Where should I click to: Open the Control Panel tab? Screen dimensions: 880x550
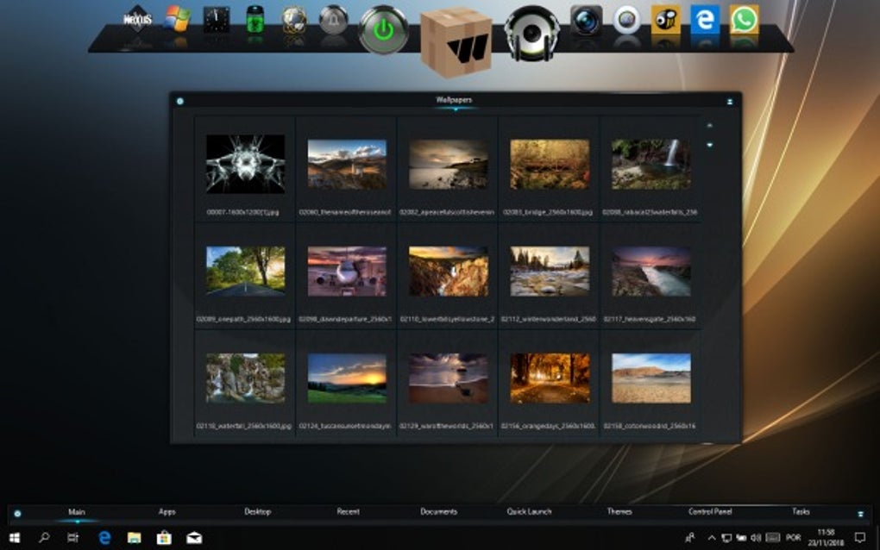click(710, 512)
